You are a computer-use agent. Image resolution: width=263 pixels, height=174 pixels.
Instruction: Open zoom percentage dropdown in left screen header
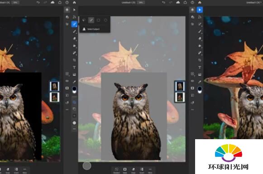tap(16, 3)
